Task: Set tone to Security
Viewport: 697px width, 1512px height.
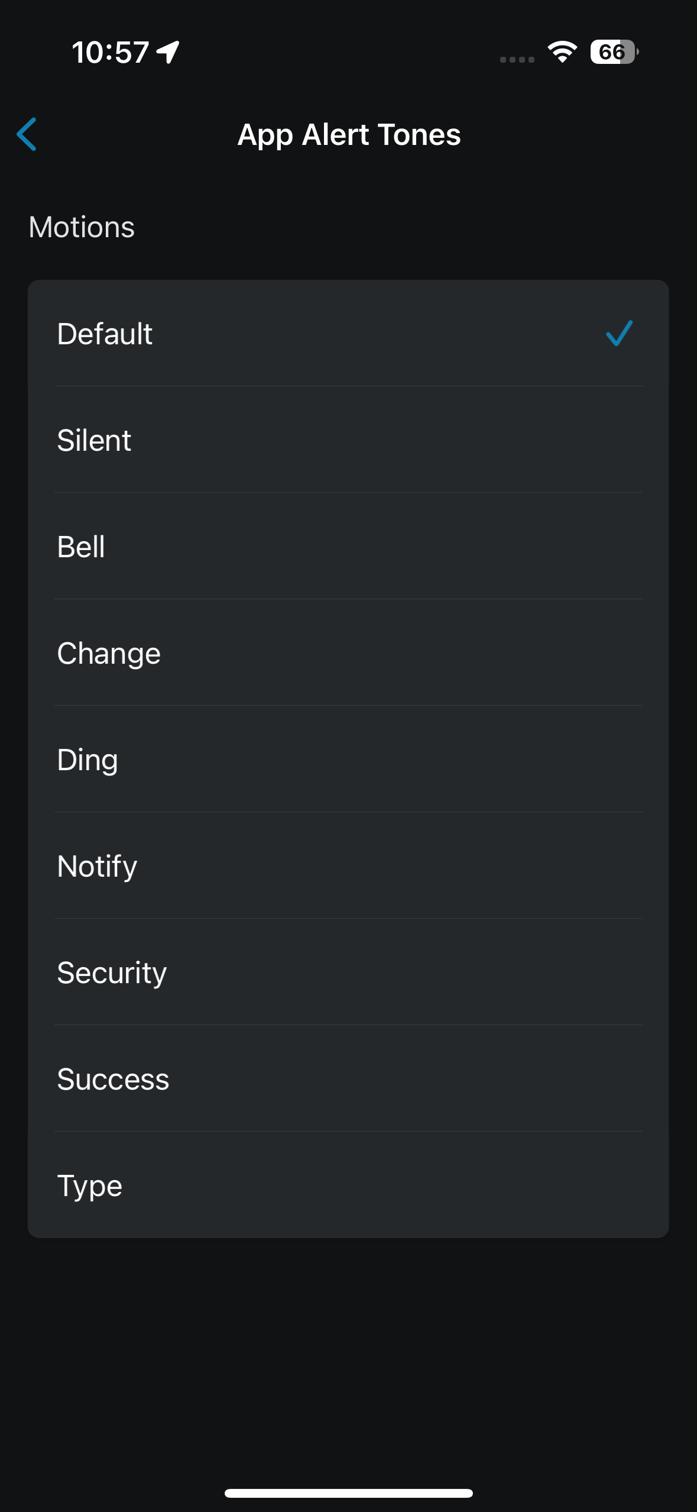Action: click(348, 972)
